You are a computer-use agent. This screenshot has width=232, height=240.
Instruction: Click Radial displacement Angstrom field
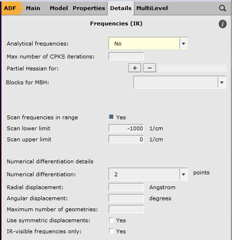pos(126,187)
